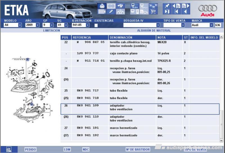Select row 27 marco hermetizado izq.
225x153 pixels.
(140, 129)
